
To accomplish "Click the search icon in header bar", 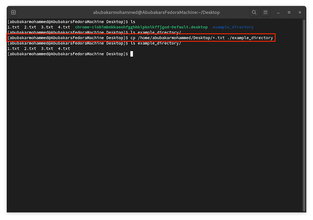I will click(x=254, y=12).
